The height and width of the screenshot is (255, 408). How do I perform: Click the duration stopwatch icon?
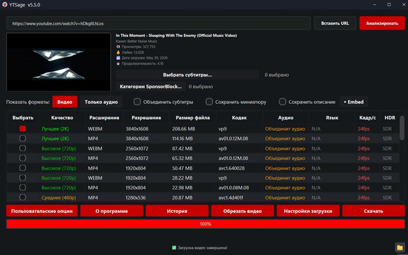point(118,64)
